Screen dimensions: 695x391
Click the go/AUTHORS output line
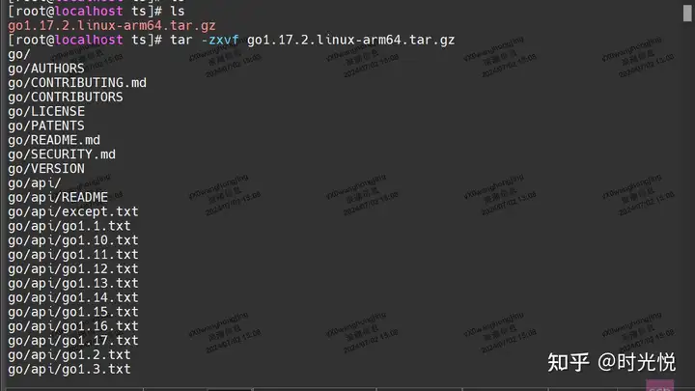tap(46, 69)
